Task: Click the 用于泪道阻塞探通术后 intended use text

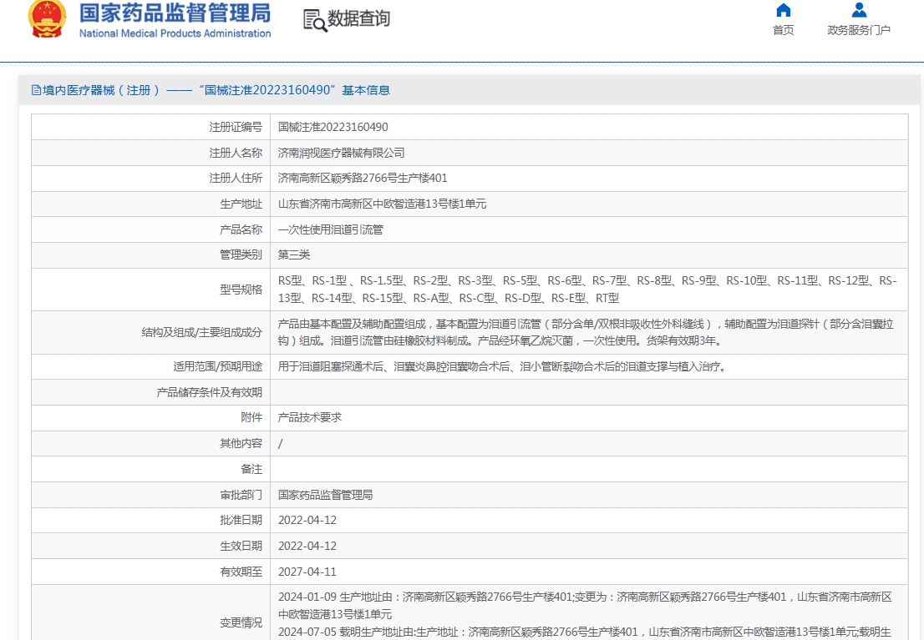Action: tap(503, 367)
